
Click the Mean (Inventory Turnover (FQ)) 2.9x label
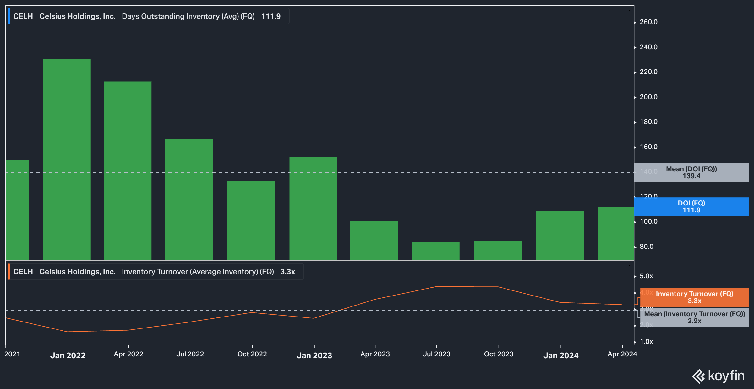(x=695, y=317)
